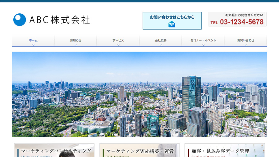Expand the arrow under 会社概要
Screen dimensions: 279x157
[161, 45]
